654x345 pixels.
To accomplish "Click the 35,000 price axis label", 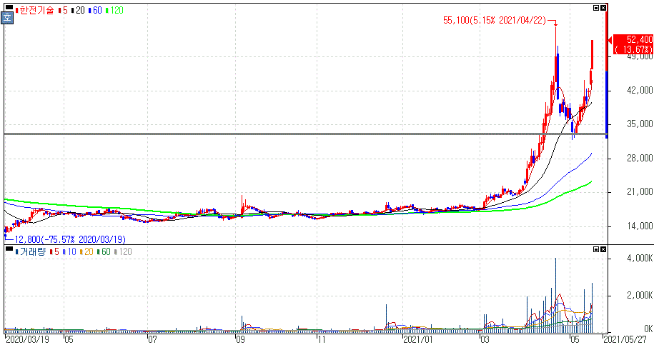I will tap(640, 124).
